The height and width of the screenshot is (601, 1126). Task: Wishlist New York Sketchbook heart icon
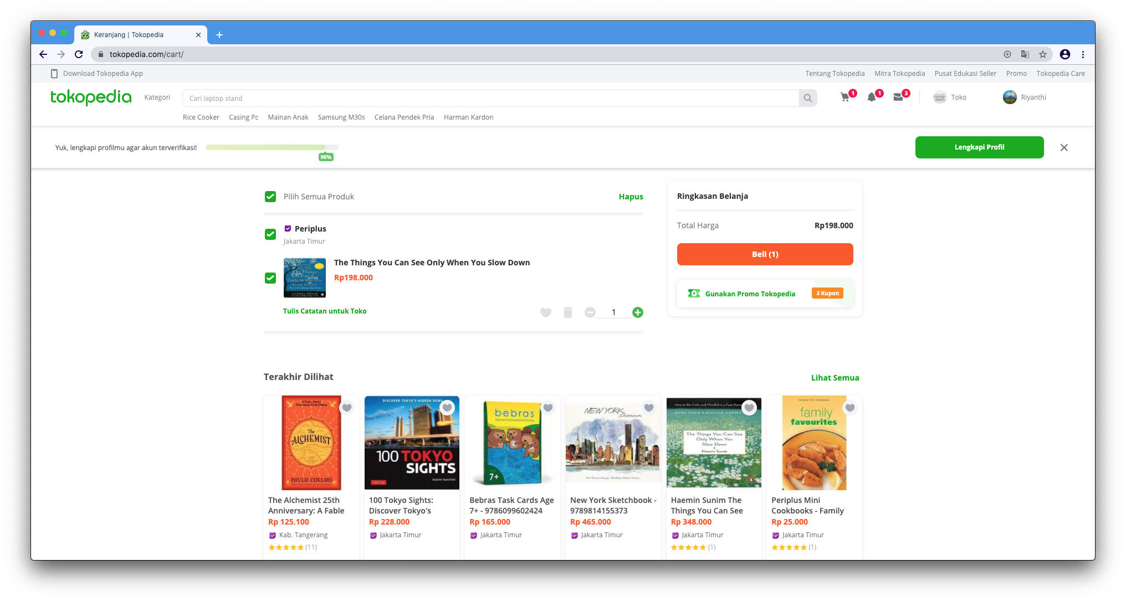(649, 408)
